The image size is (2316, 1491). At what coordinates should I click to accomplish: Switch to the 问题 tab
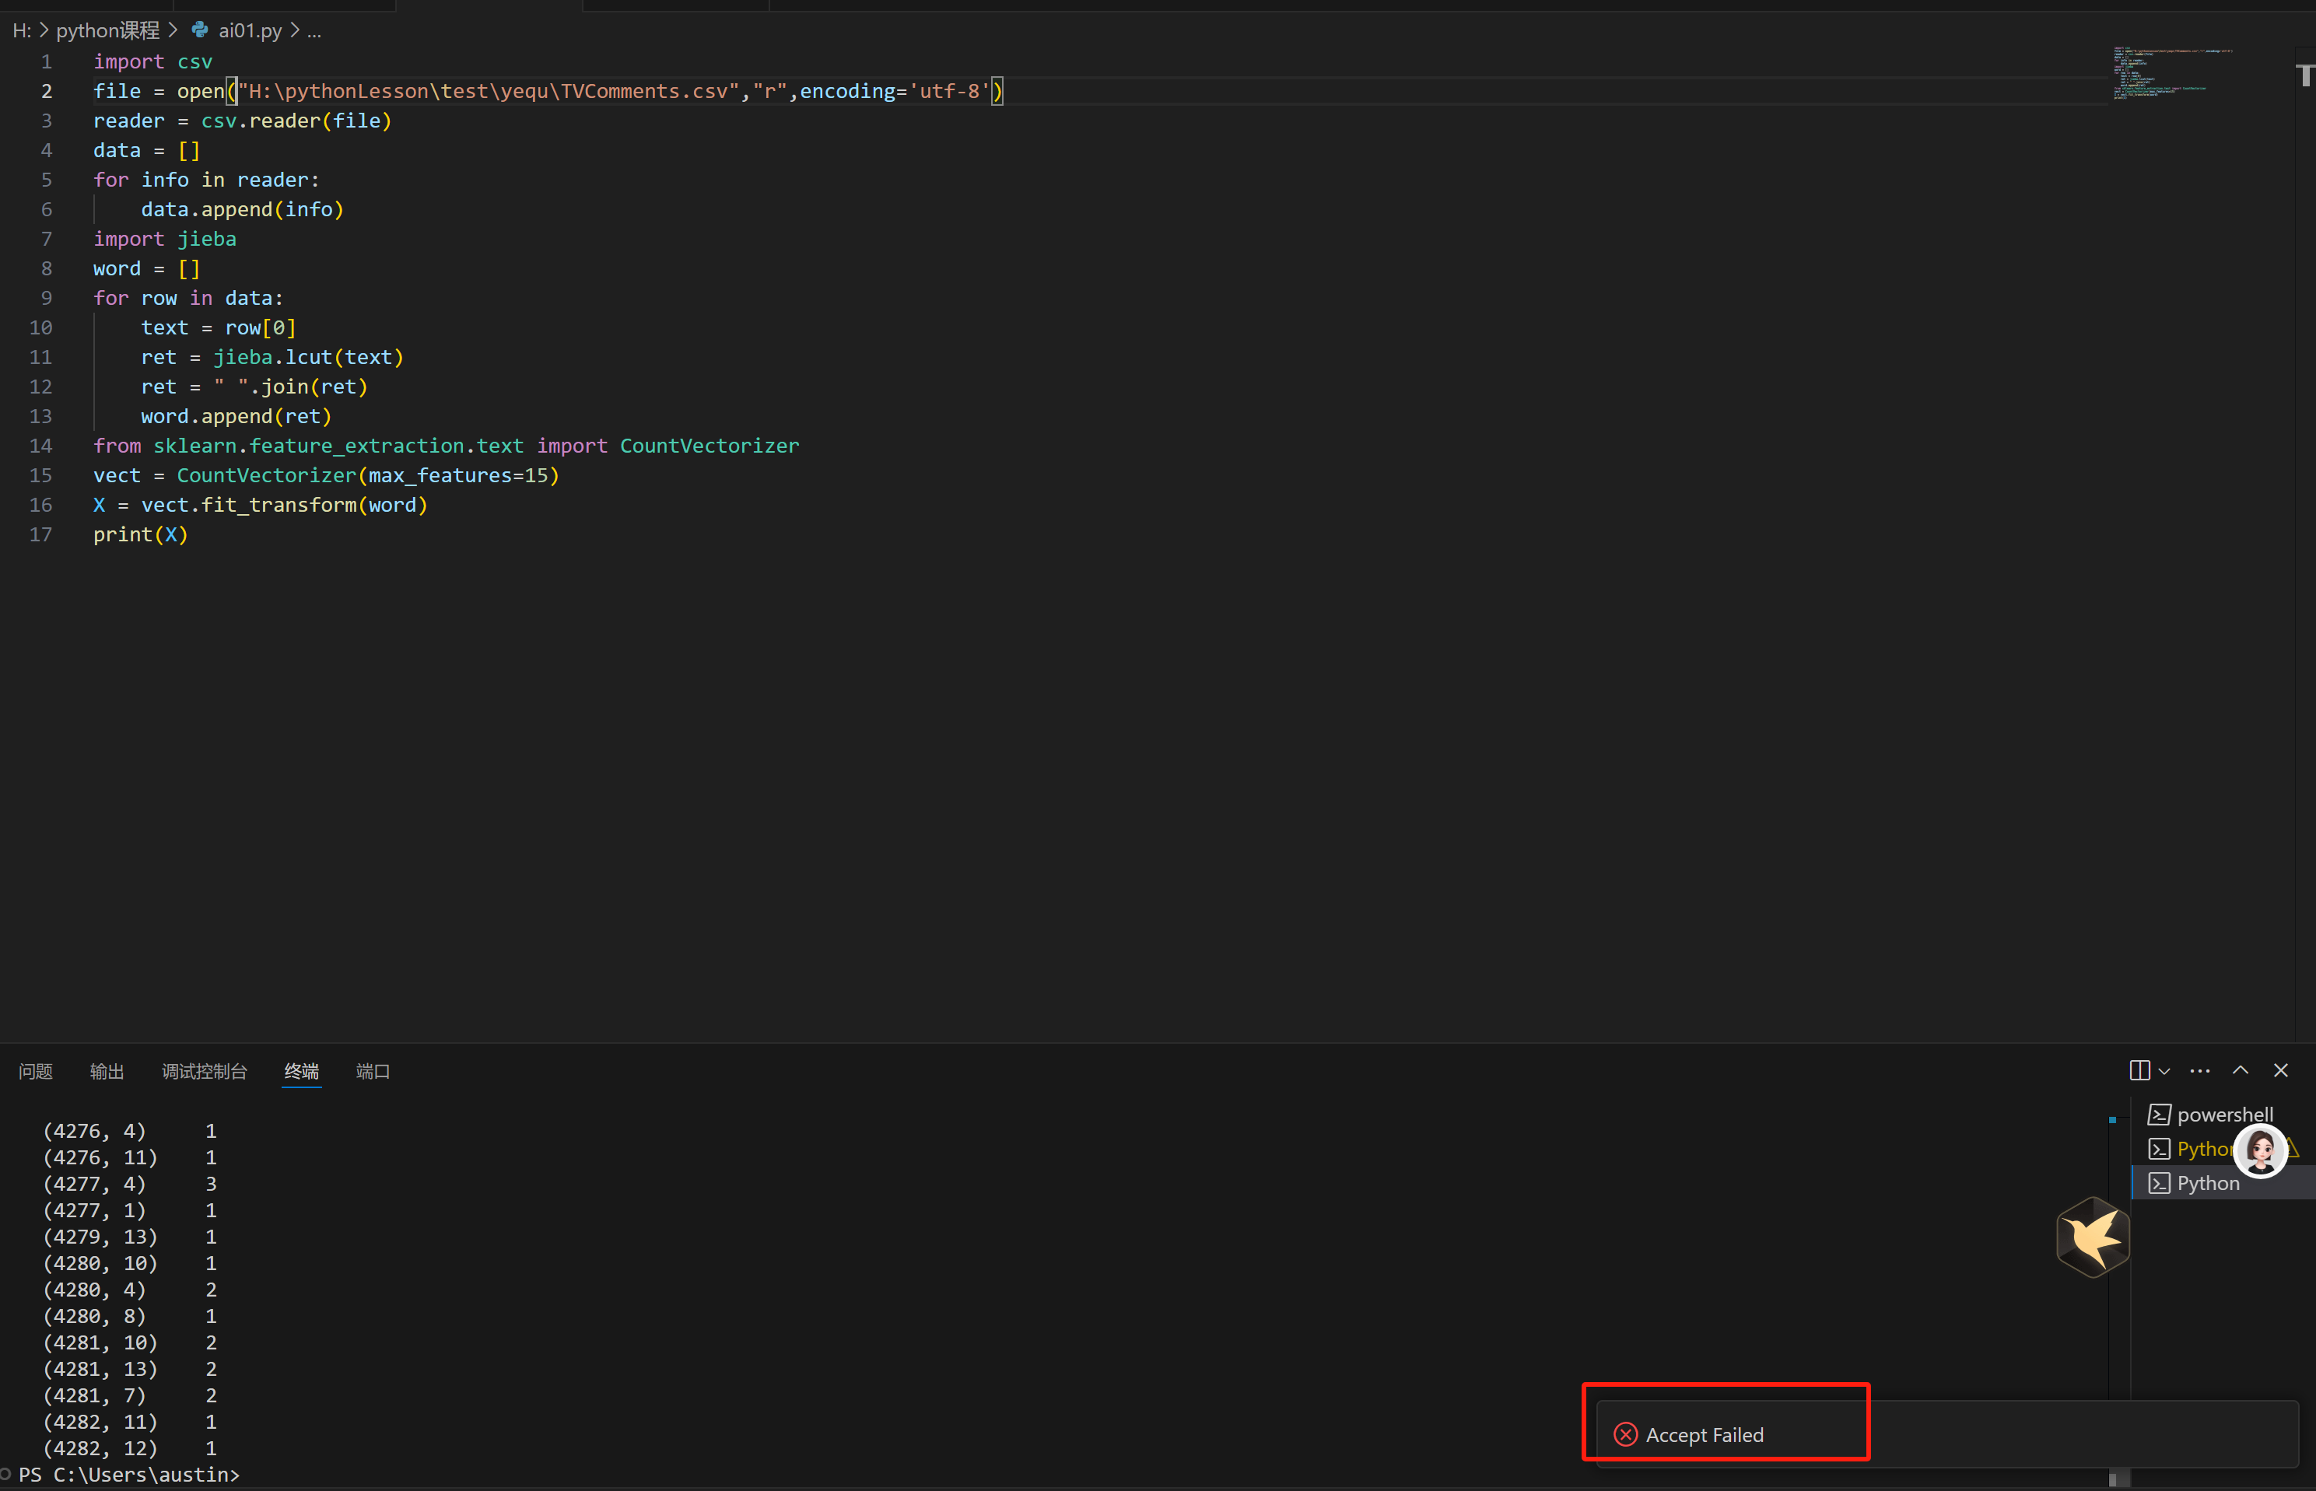click(x=36, y=1071)
